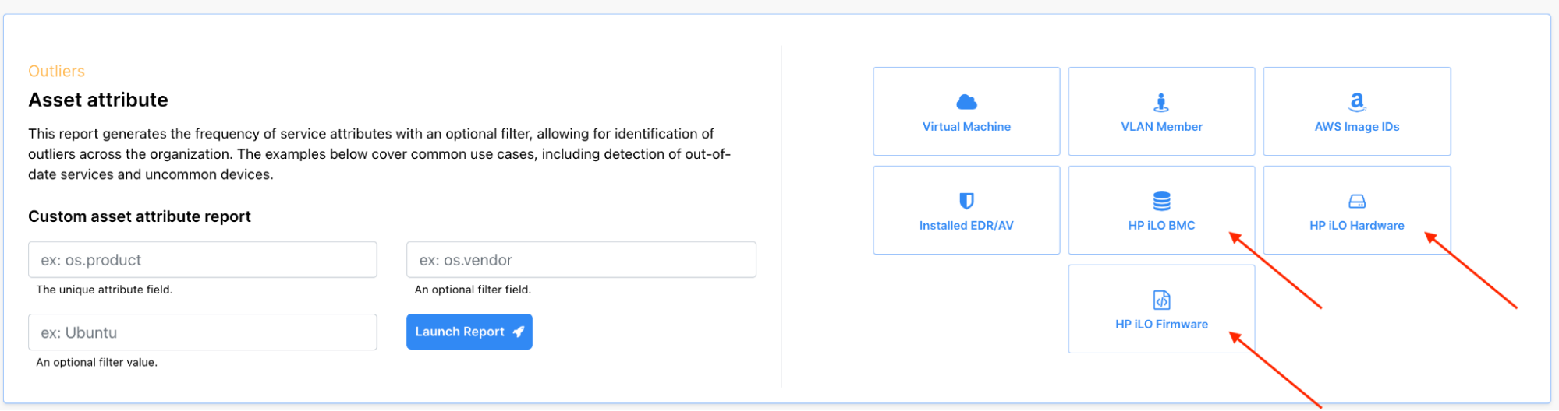Open the VLAN Member report link

point(1161,127)
